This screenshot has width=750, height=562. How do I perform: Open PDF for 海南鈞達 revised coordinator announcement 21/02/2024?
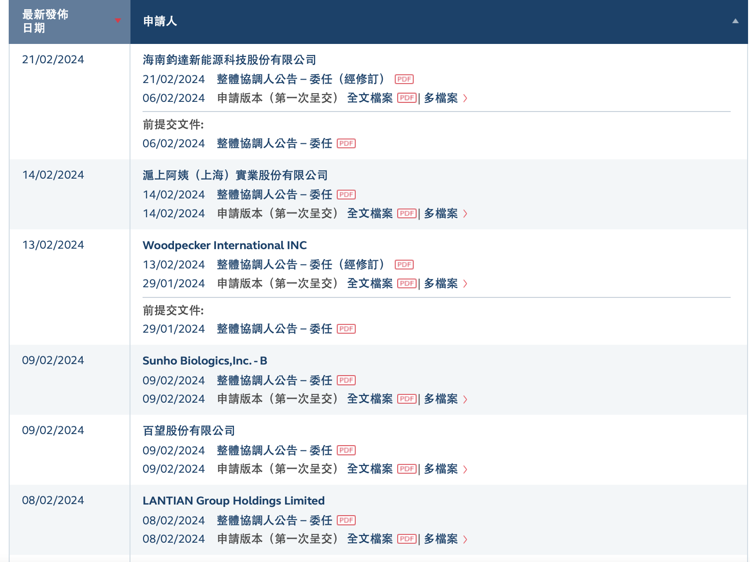[404, 79]
